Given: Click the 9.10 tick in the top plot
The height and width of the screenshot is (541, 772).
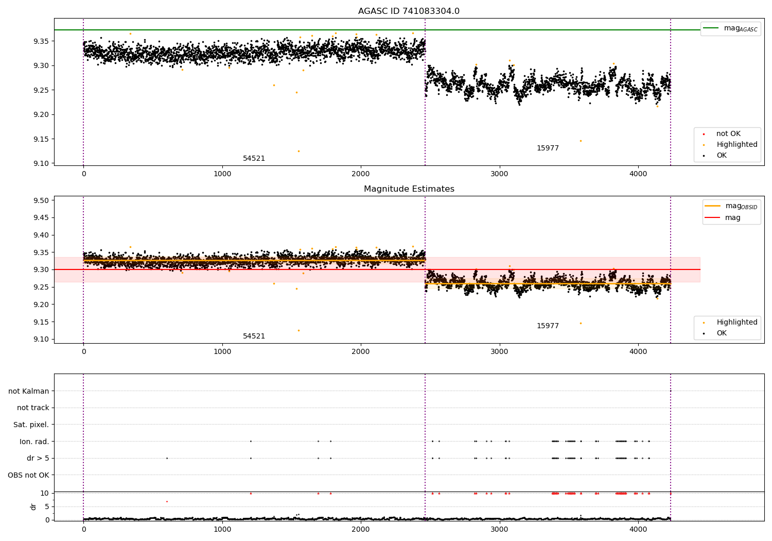Looking at the screenshot, I should click(x=41, y=163).
